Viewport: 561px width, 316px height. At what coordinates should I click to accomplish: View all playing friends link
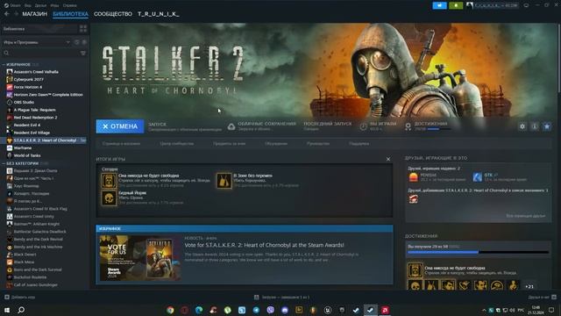tap(525, 216)
